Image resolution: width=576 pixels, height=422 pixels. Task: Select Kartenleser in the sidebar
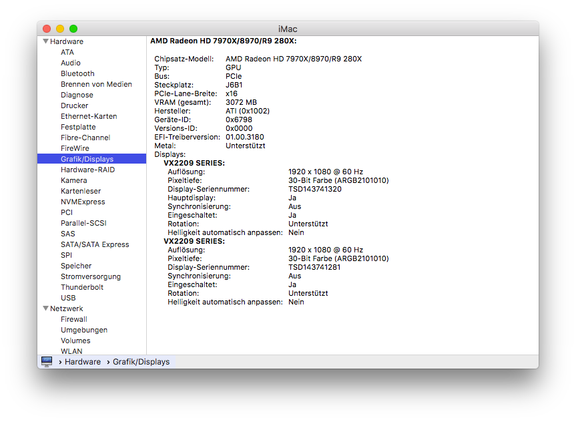pyautogui.click(x=81, y=191)
